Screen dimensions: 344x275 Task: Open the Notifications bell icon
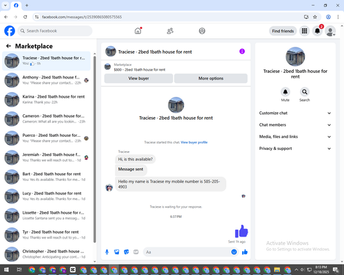coord(317,31)
